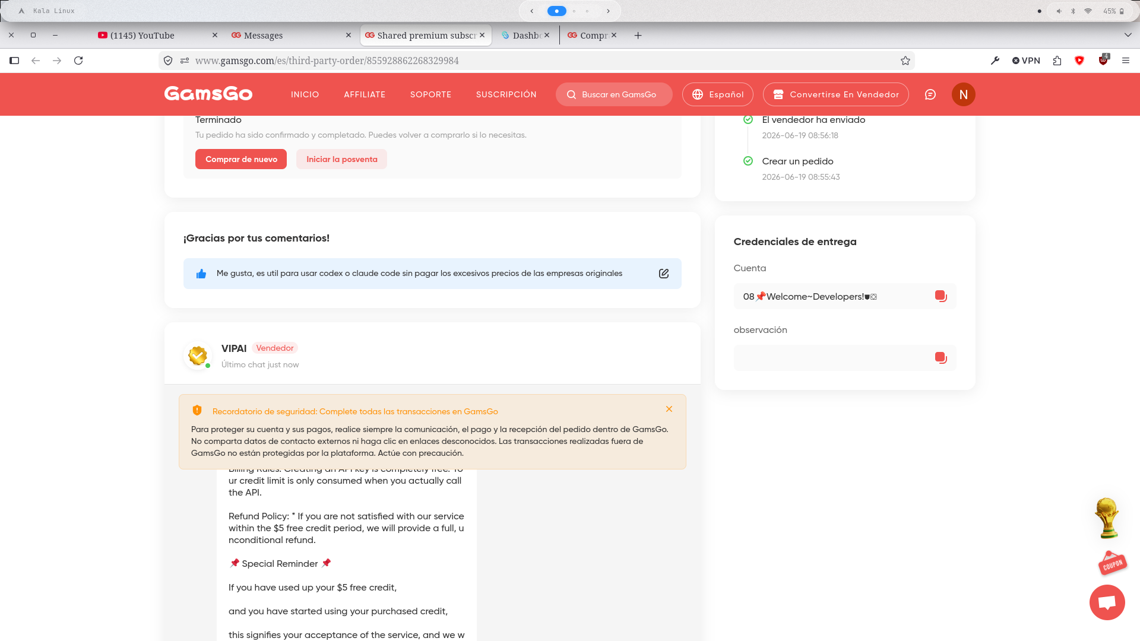Click the Comprar de nuevo button
This screenshot has height=641, width=1140.
[241, 159]
